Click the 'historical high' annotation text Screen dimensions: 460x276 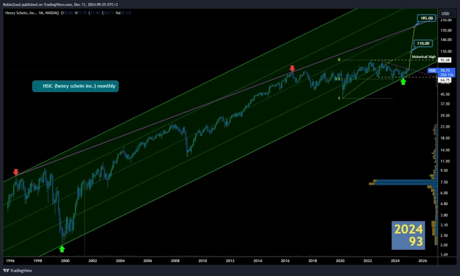[x=424, y=56]
